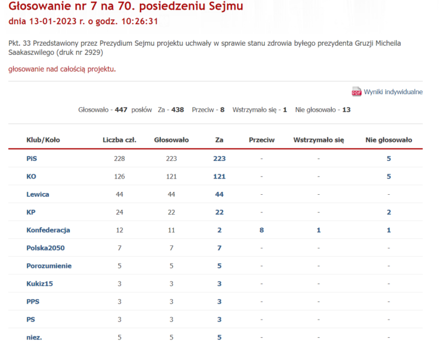Screen dimensions: 439x354
Task: Open the Wyniki indywidualne link
Action: pyautogui.click(x=393, y=92)
